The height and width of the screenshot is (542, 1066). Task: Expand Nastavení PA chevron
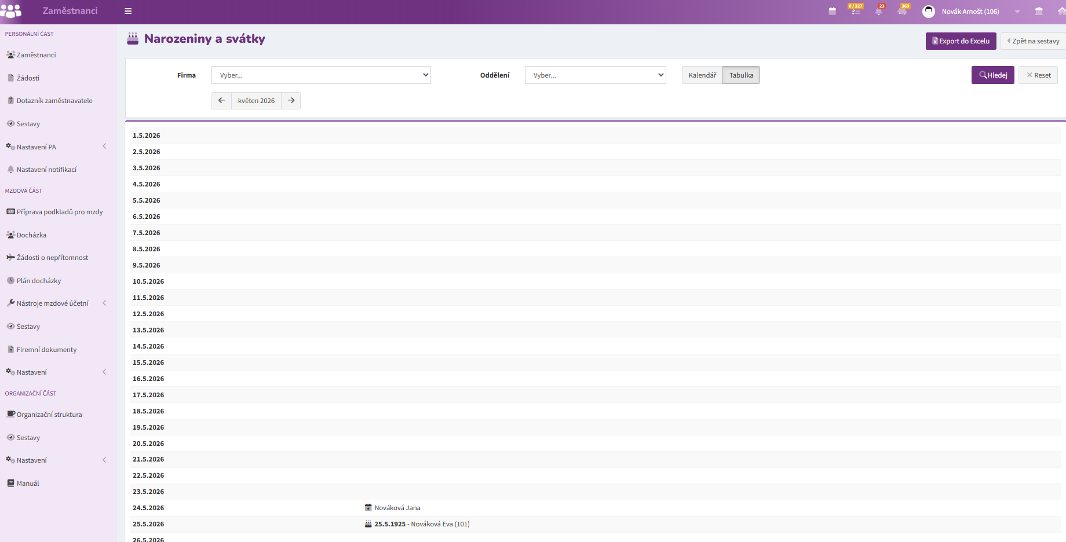tap(104, 147)
